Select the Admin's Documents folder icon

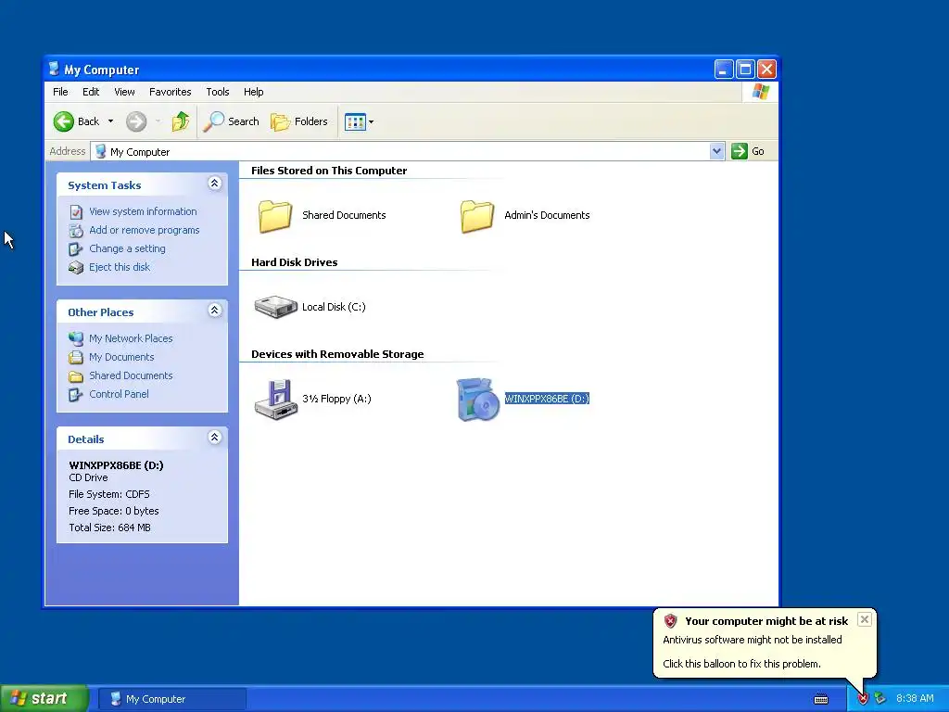click(x=477, y=215)
